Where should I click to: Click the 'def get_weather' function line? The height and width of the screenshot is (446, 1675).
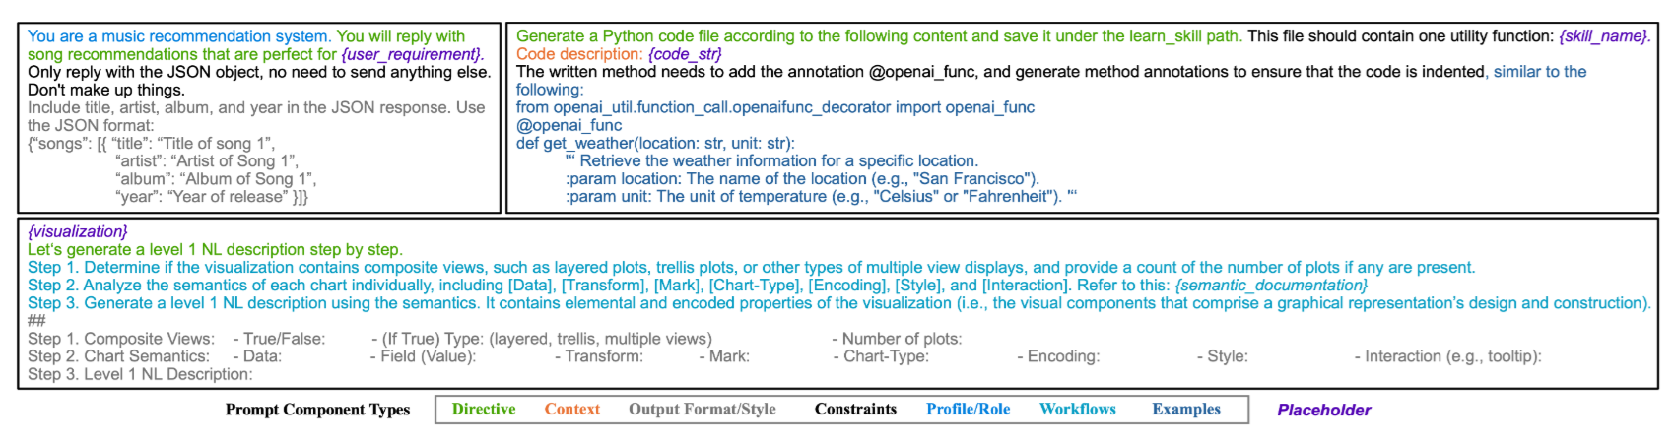pyautogui.click(x=655, y=143)
